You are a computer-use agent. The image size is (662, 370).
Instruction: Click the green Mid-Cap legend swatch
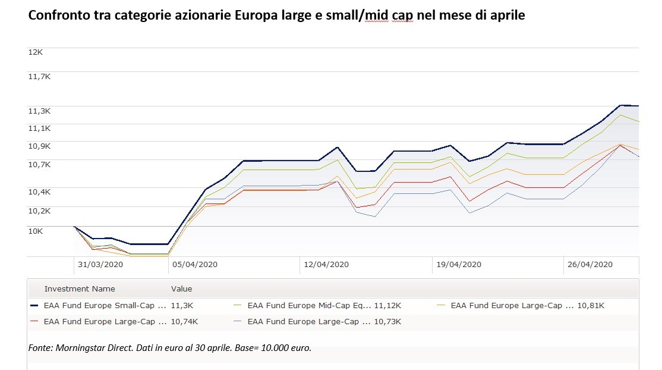pyautogui.click(x=238, y=306)
